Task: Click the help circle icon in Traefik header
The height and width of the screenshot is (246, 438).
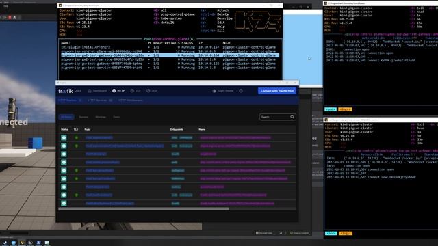Action: tap(241, 91)
